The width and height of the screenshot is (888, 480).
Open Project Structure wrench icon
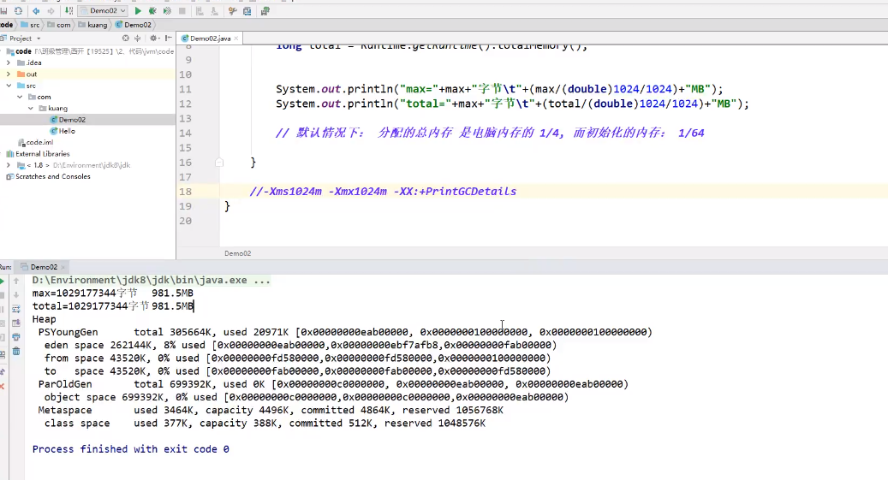pos(232,11)
